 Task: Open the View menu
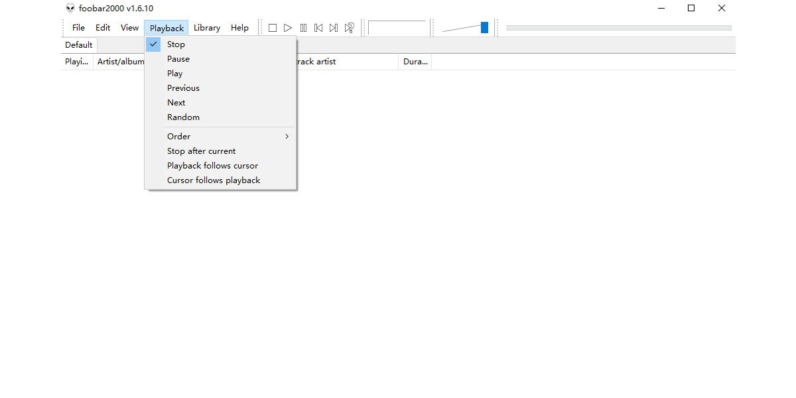(x=129, y=27)
